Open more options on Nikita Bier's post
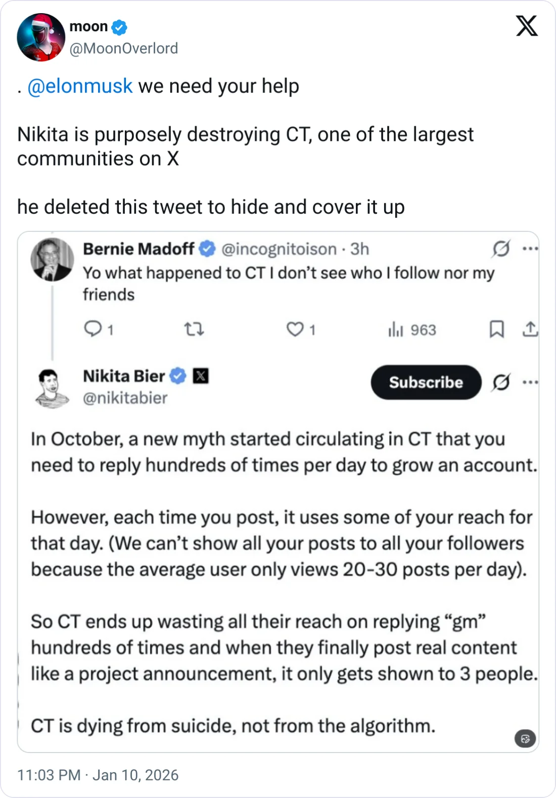This screenshot has width=556, height=798. tap(530, 382)
